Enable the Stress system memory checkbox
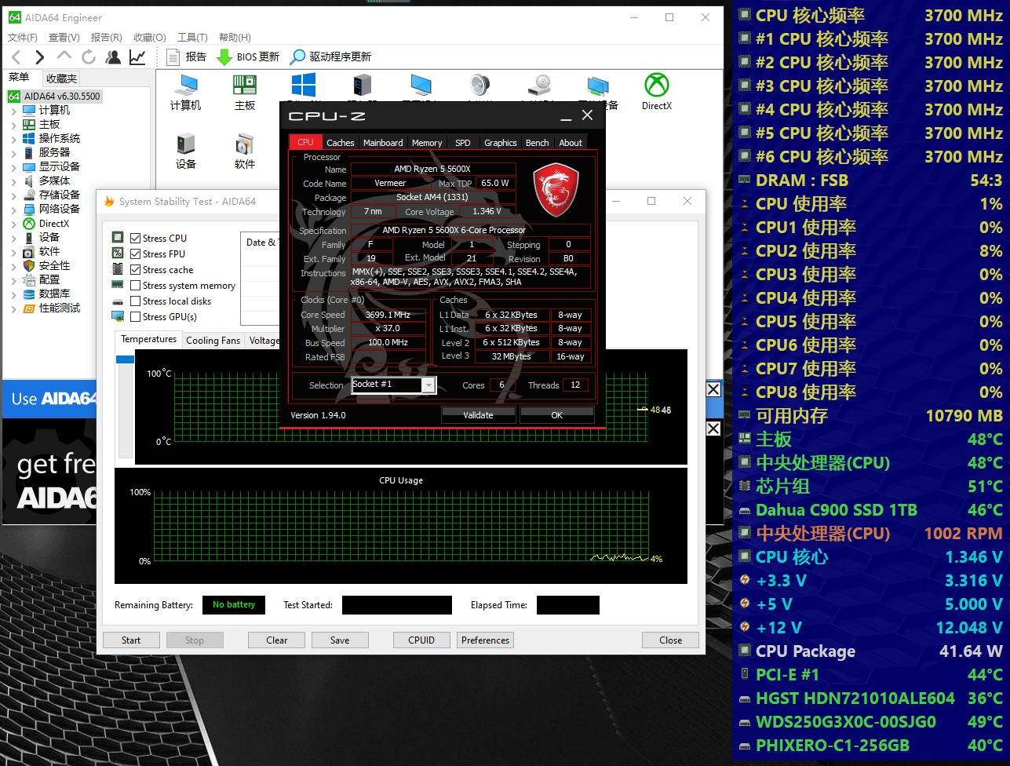 (136, 286)
